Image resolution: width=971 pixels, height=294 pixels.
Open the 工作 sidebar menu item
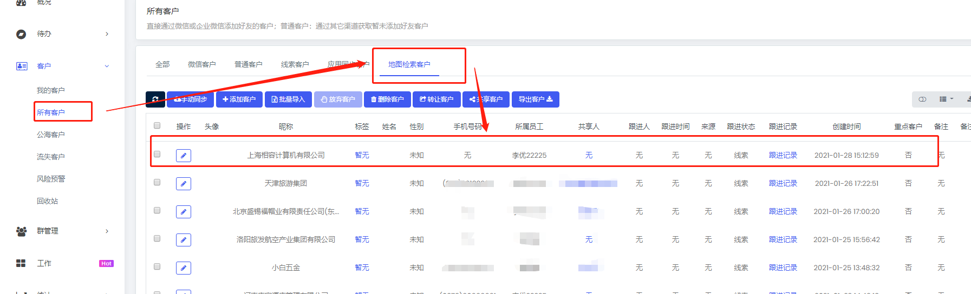(x=44, y=263)
